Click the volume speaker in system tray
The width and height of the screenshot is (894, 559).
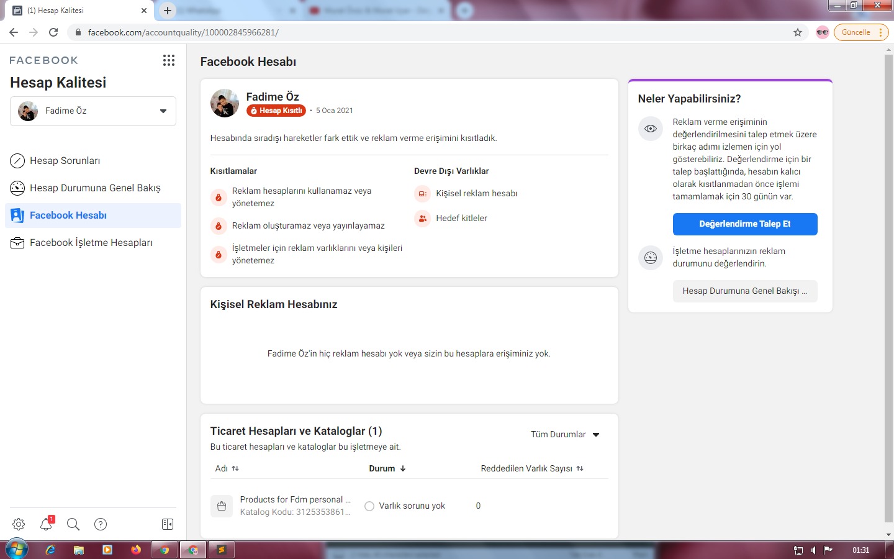coord(813,550)
